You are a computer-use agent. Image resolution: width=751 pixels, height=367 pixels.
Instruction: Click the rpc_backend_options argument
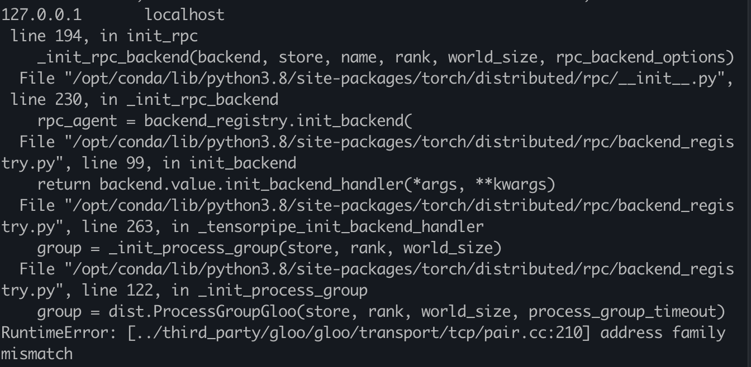click(644, 57)
